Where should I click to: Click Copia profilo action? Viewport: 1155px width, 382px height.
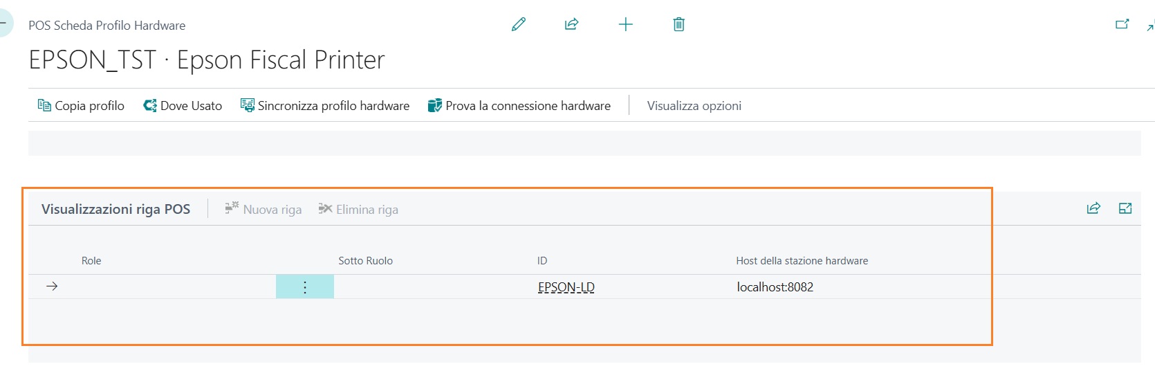pyautogui.click(x=81, y=106)
